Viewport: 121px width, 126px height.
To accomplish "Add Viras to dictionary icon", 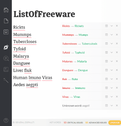I will click(x=106, y=97).
